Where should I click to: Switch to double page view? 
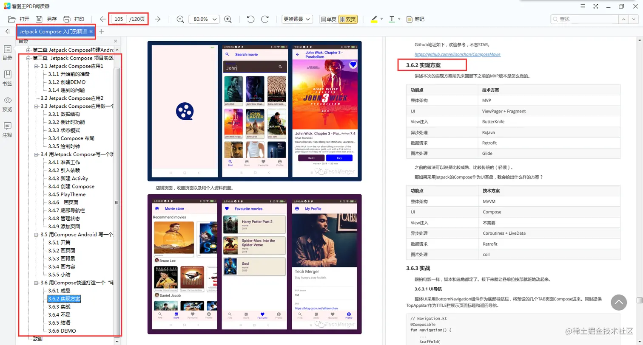pyautogui.click(x=348, y=19)
